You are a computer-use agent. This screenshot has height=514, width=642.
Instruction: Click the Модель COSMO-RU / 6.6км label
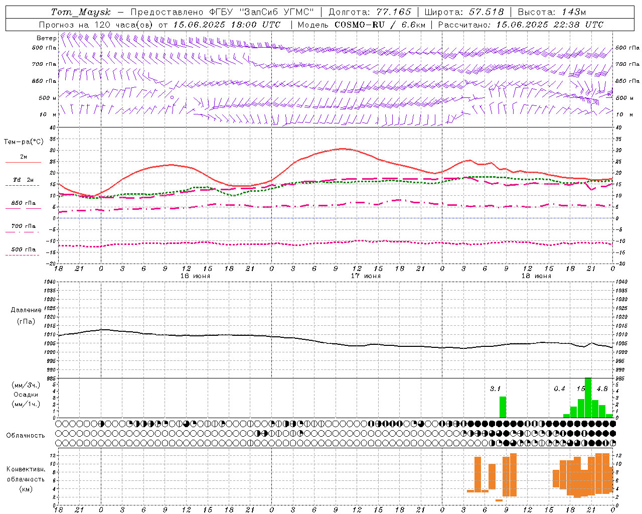[362, 25]
